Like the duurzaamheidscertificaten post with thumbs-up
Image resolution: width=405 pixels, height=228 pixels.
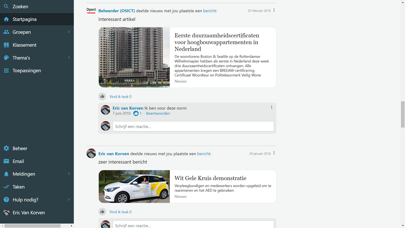click(102, 97)
